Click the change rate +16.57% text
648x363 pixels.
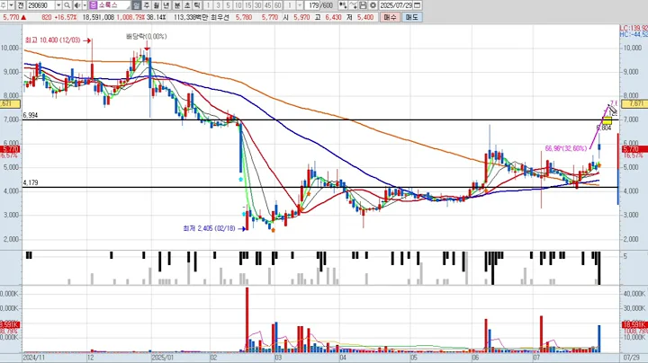66,17
